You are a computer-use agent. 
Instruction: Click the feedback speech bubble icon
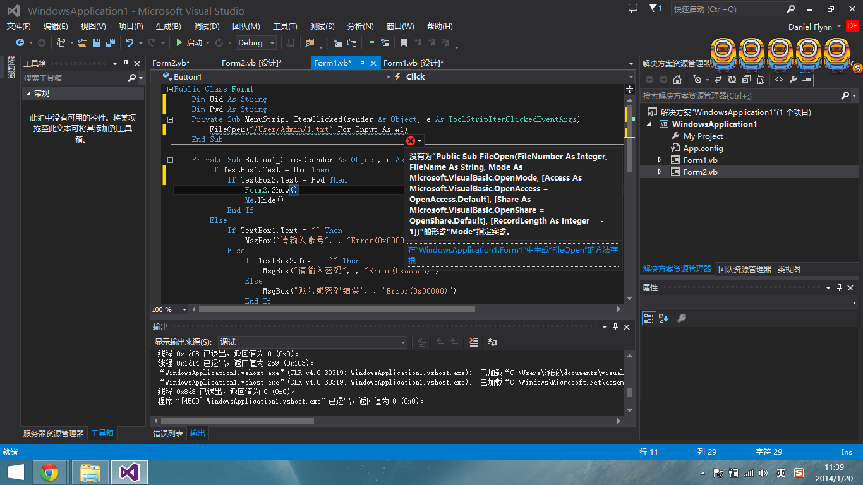[x=633, y=8]
